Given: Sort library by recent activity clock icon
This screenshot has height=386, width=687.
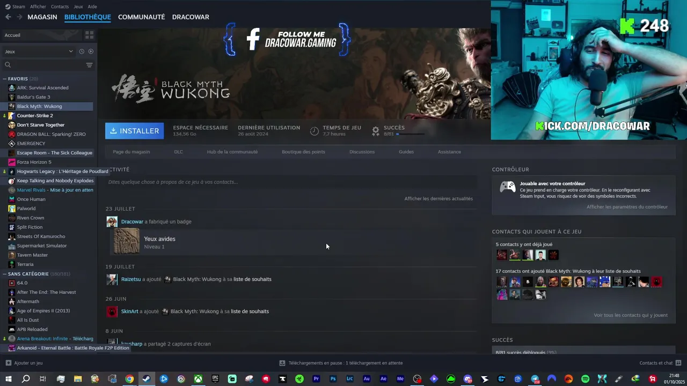Looking at the screenshot, I should click(82, 51).
